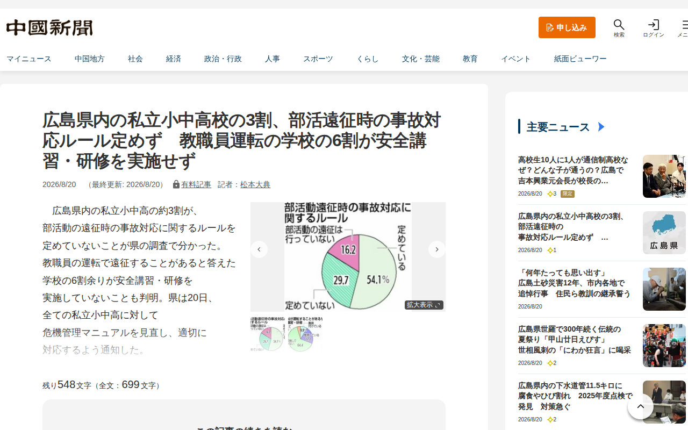Open the 紙面ビューワー link

pos(580,59)
